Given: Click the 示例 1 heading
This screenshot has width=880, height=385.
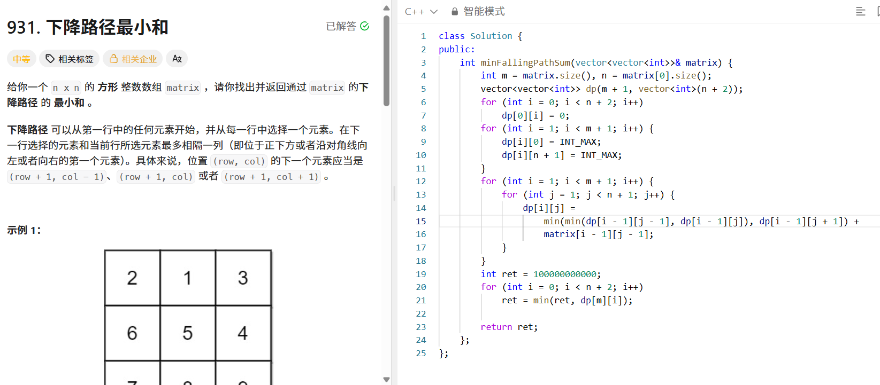Looking at the screenshot, I should tap(24, 230).
